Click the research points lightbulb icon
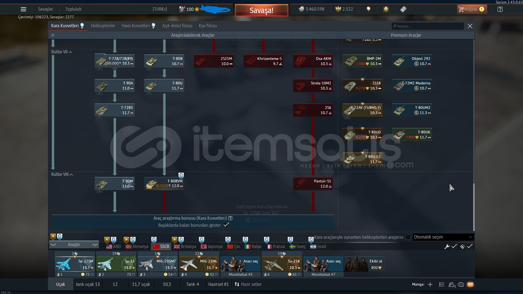Screen dimensions: 523x294 point(369,9)
